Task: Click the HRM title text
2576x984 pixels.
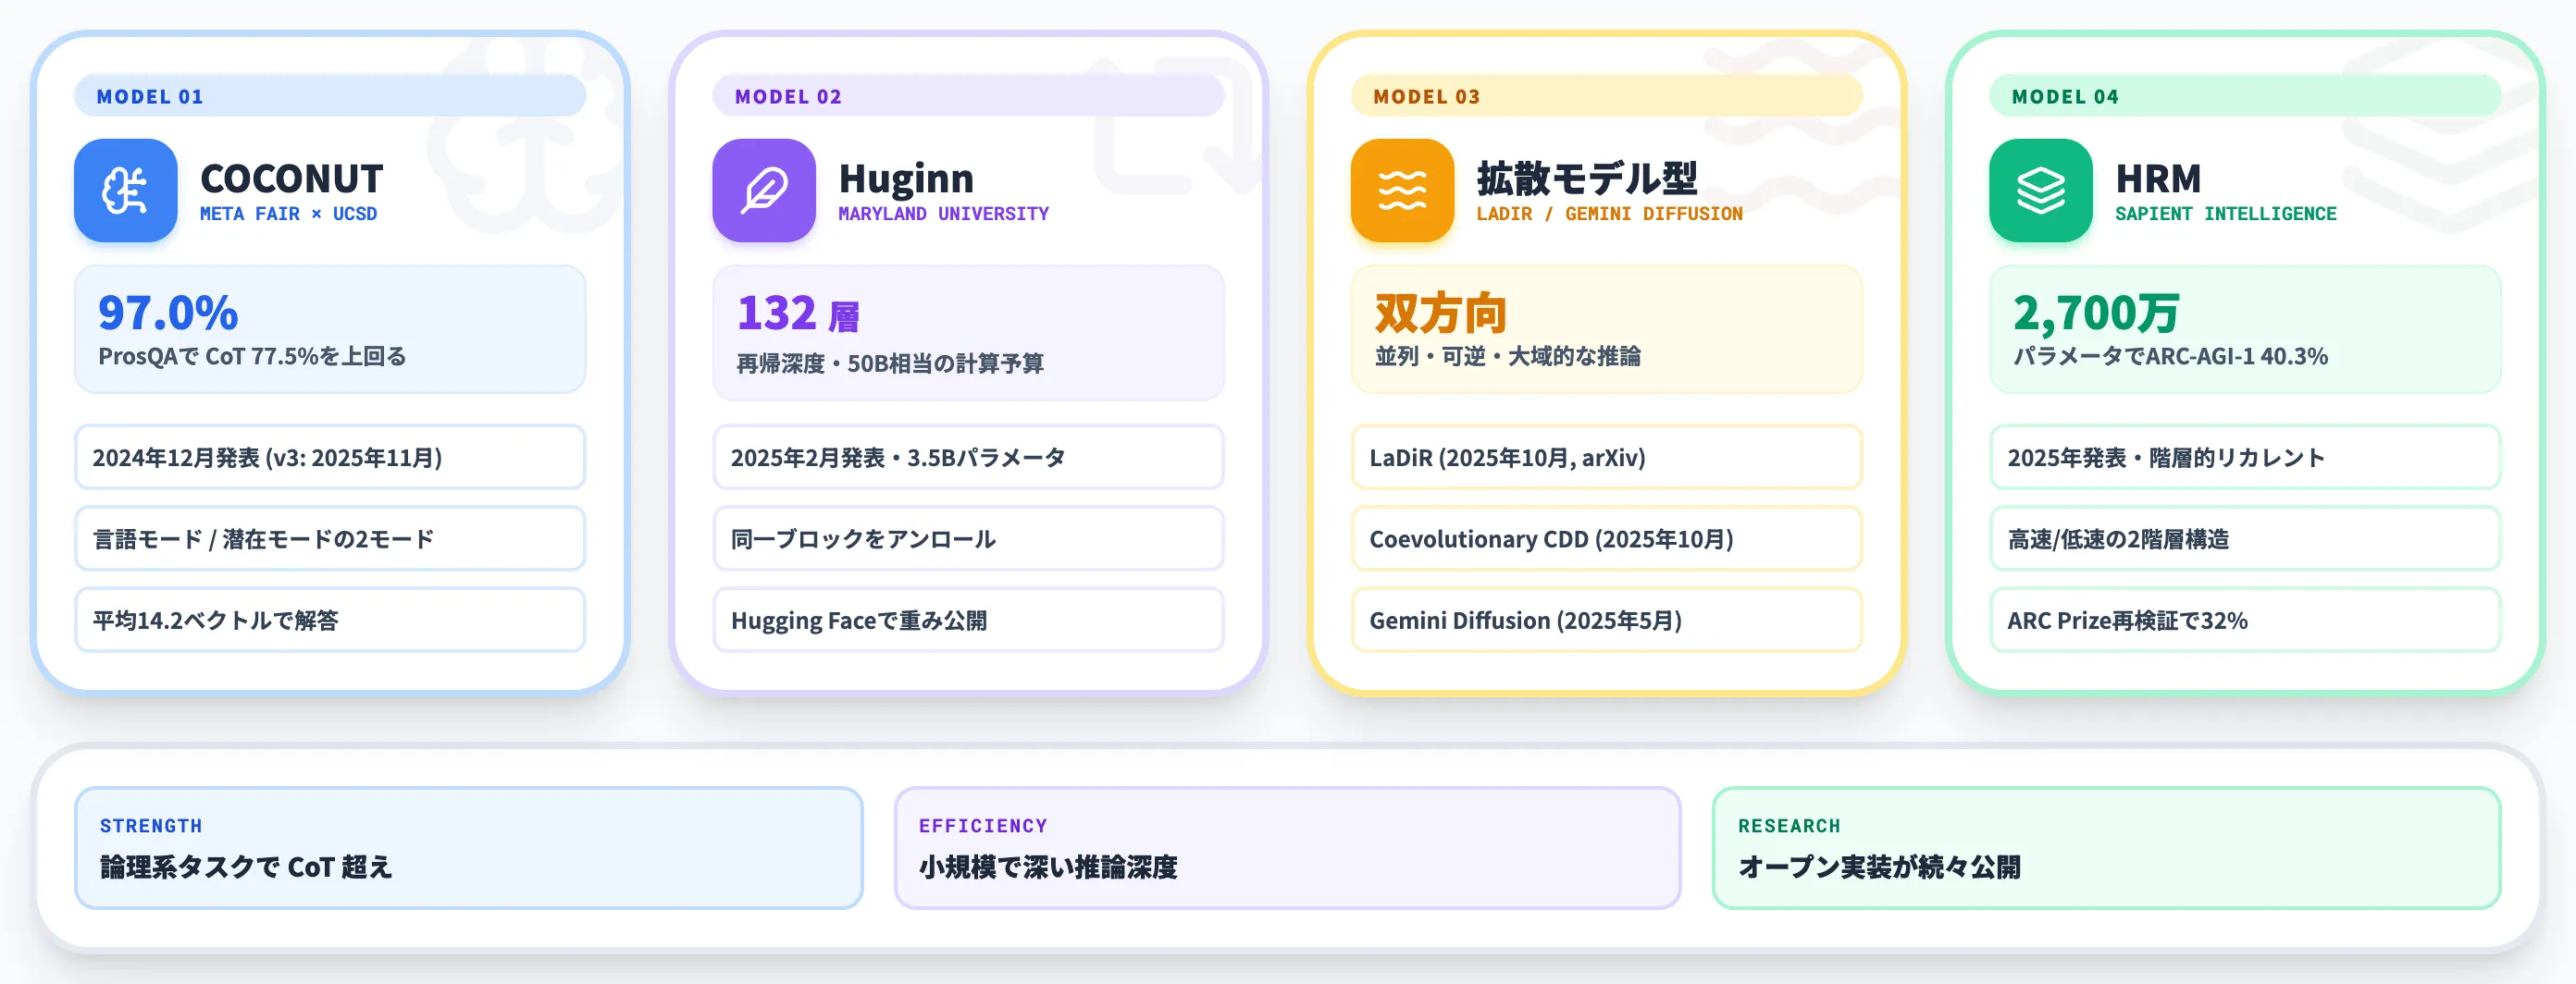Action: 2158,178
